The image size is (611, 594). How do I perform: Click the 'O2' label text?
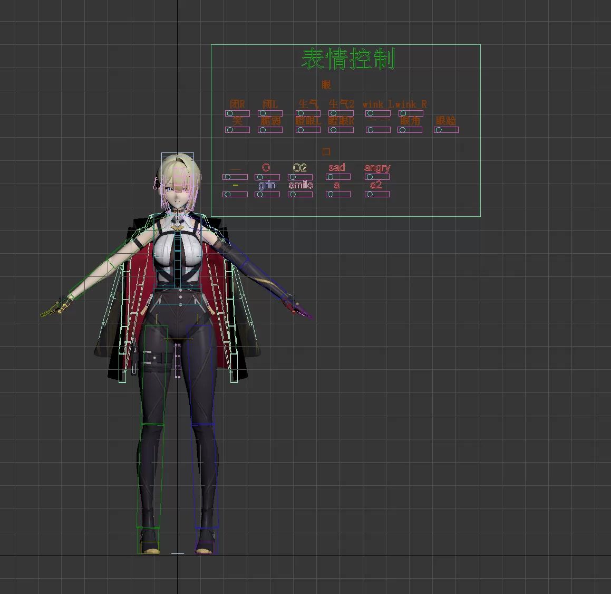[x=299, y=168]
